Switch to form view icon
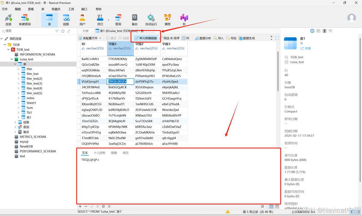The height and width of the screenshot is (216, 362). click(x=277, y=206)
